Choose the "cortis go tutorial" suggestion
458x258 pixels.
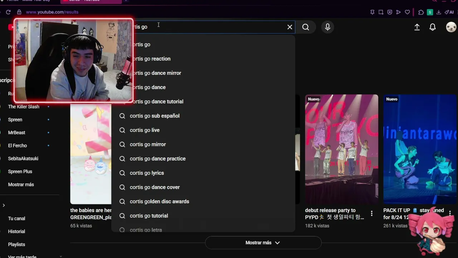[x=203, y=216]
